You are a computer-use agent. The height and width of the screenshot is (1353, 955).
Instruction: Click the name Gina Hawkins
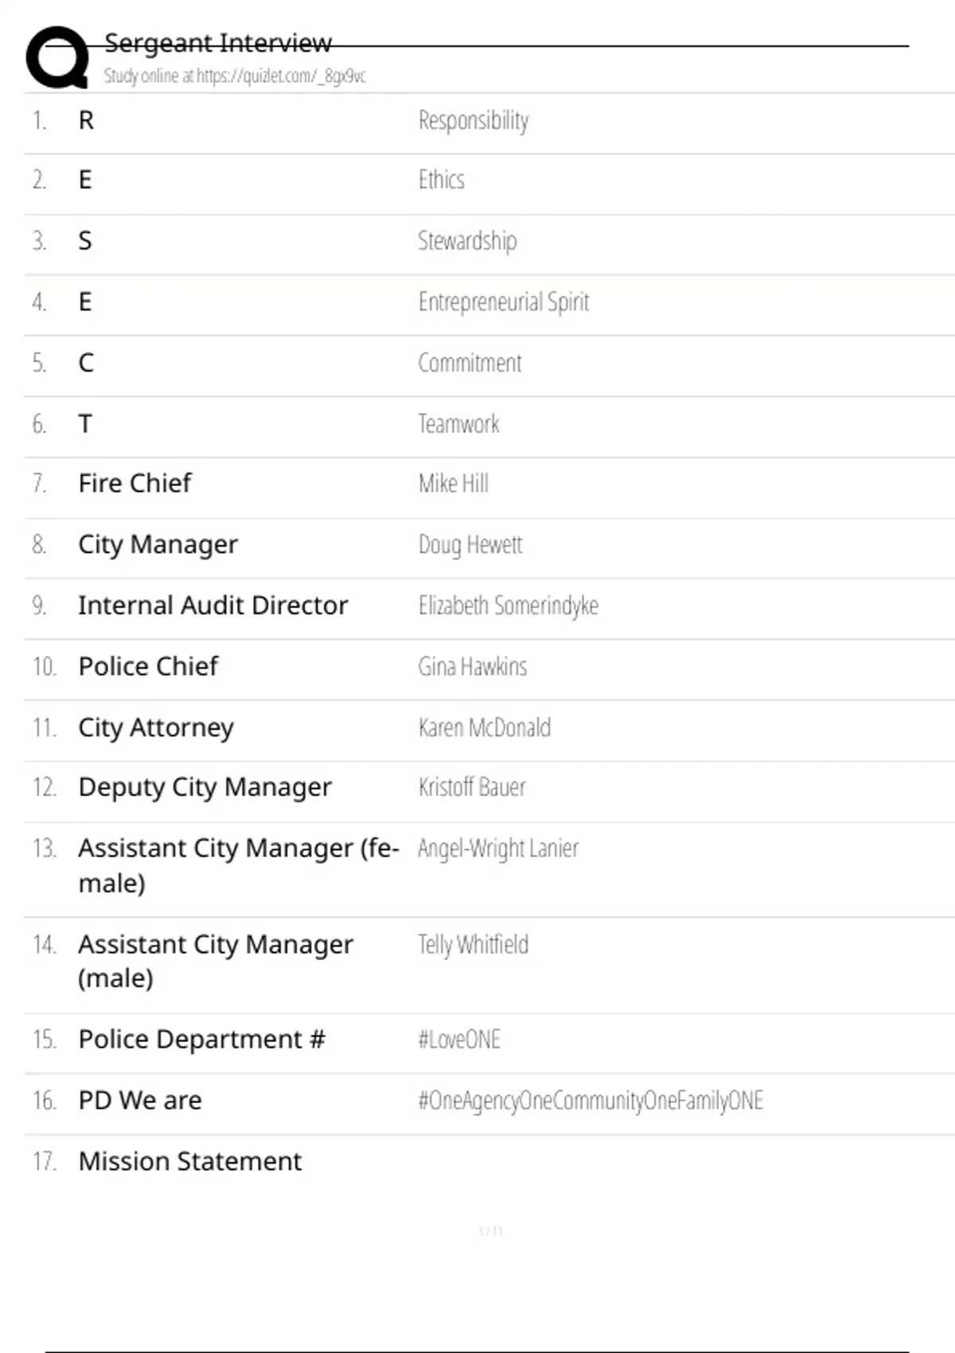[472, 666]
